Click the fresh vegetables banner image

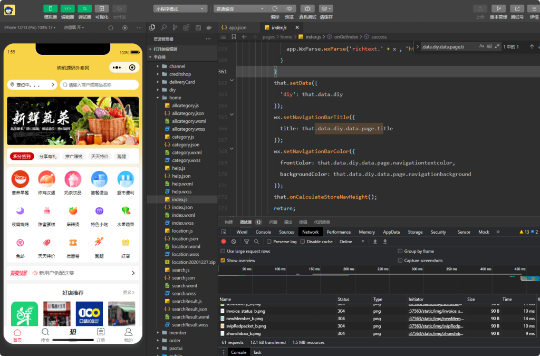[x=73, y=121]
